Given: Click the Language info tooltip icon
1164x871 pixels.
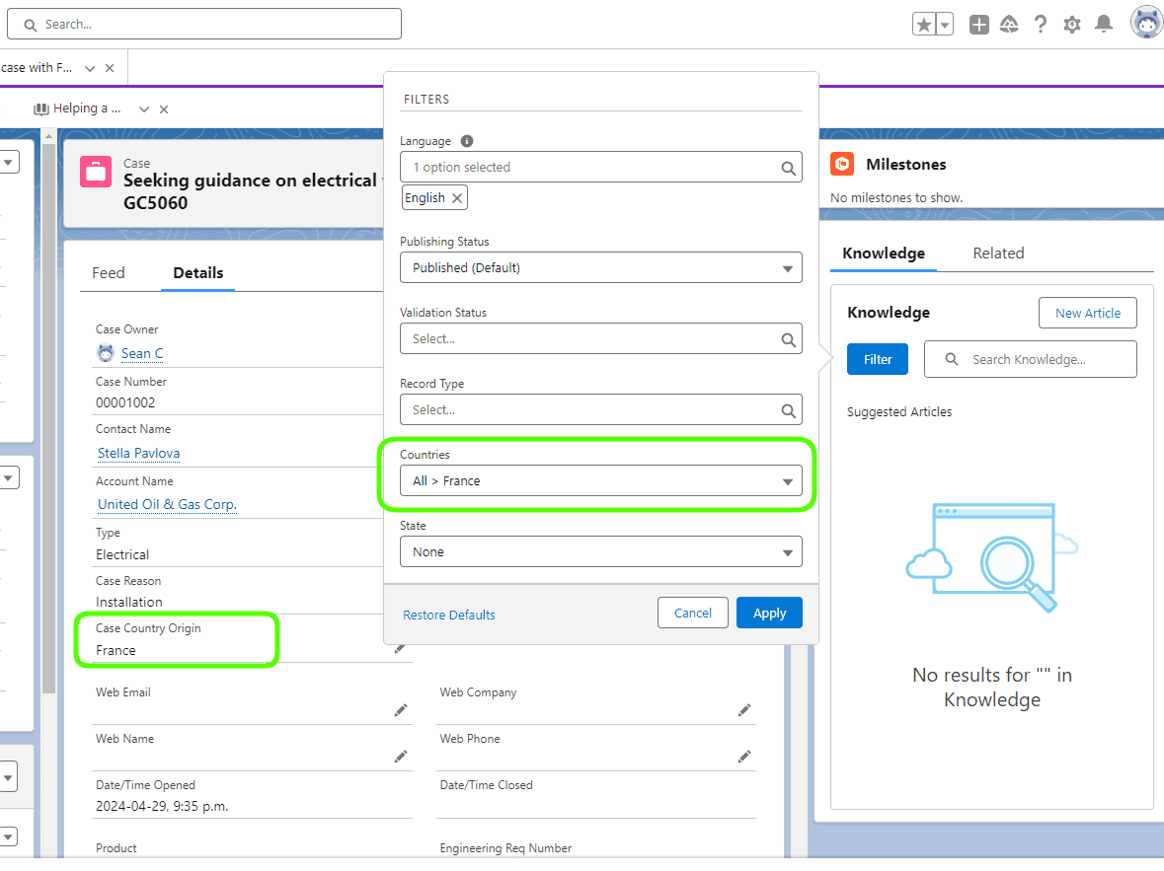Looking at the screenshot, I should 467,141.
